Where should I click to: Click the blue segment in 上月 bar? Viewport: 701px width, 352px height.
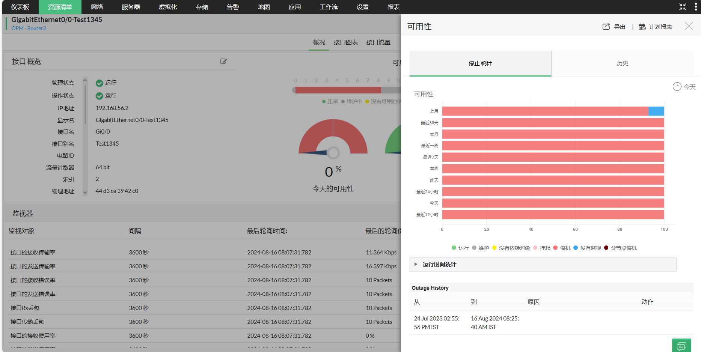pyautogui.click(x=656, y=111)
